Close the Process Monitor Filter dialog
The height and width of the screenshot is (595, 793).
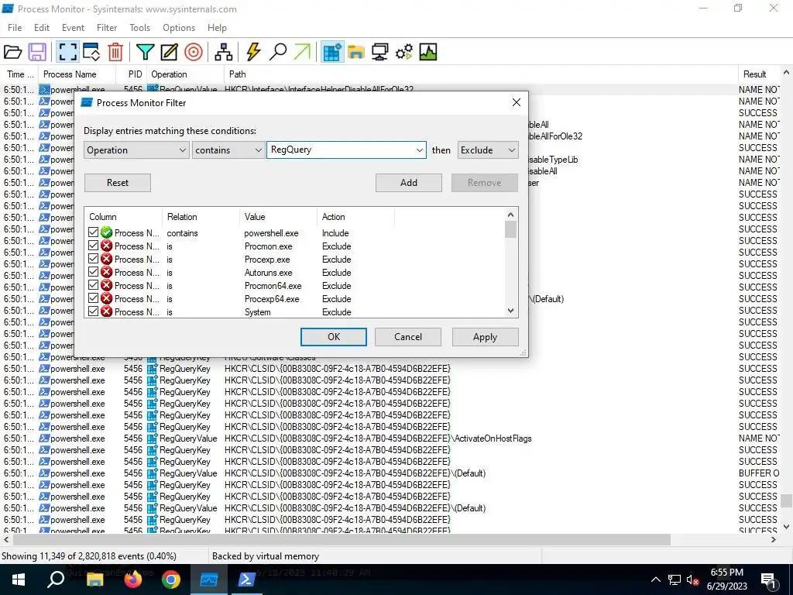pos(516,102)
